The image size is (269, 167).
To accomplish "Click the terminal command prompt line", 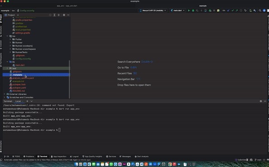I will pos(32,130).
